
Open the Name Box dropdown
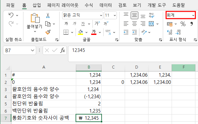click(x=33, y=50)
